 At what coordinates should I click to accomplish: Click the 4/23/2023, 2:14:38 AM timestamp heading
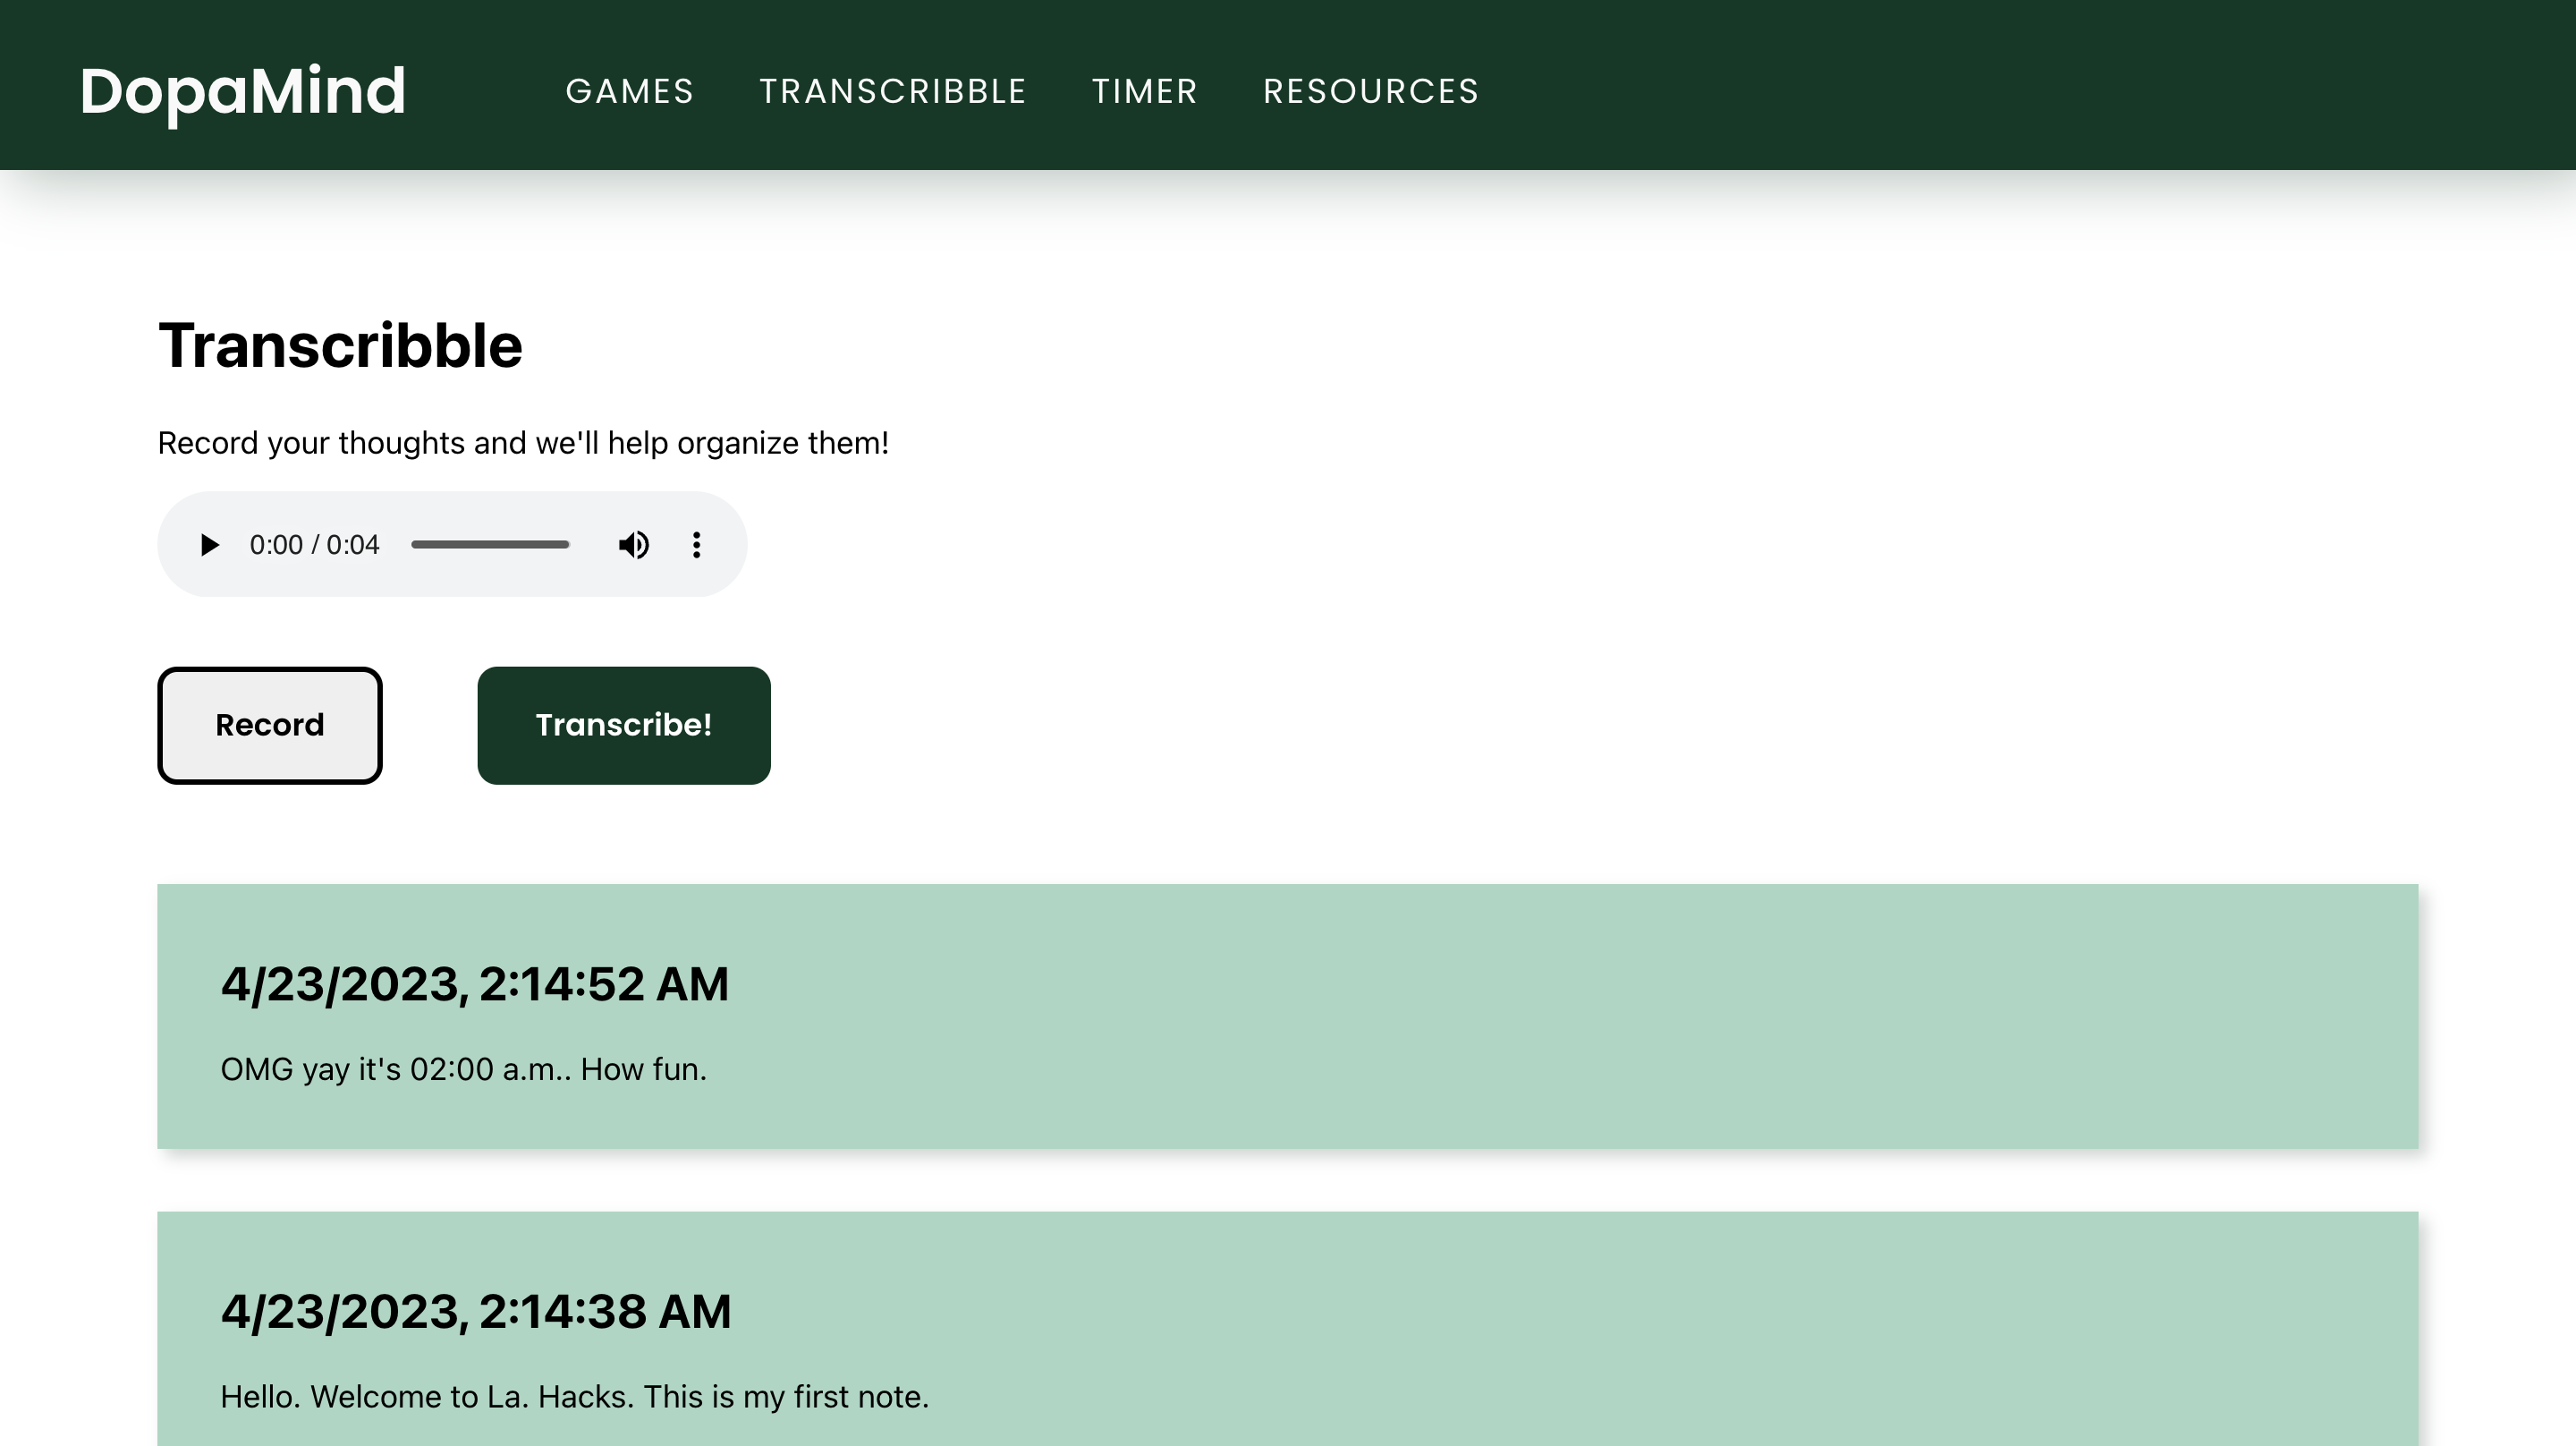coord(475,1312)
